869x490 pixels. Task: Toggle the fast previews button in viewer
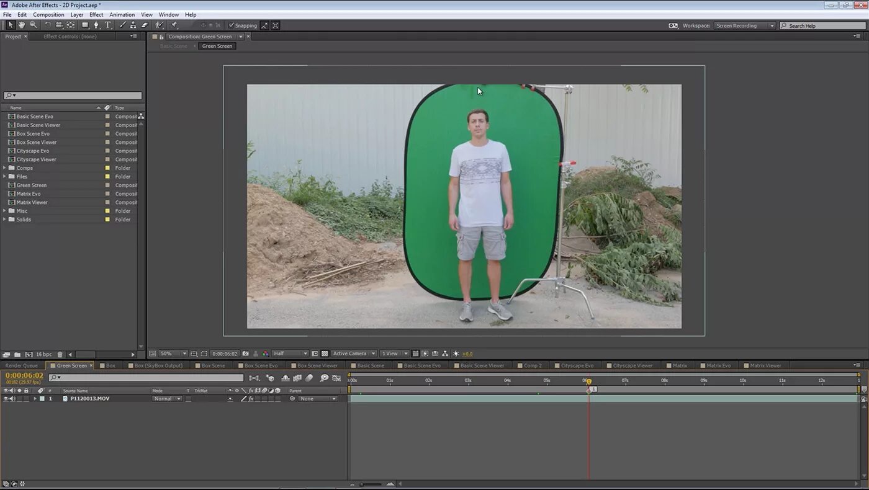(425, 354)
